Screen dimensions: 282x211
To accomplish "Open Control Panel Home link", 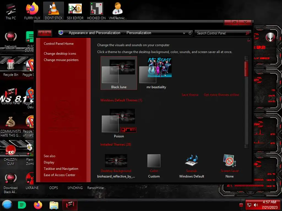I will [x=59, y=44].
